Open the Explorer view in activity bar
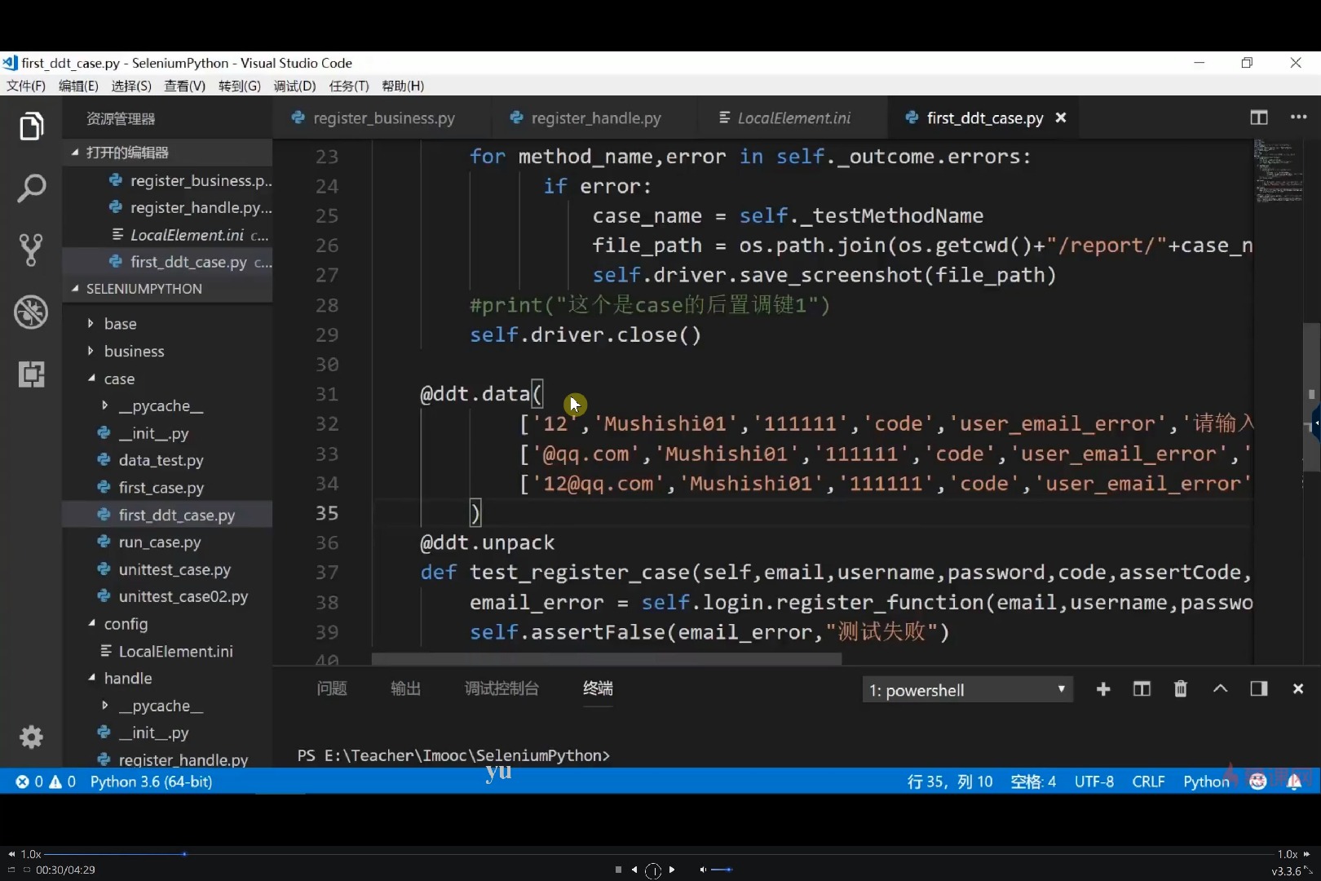The height and width of the screenshot is (881, 1321). pos(31,126)
